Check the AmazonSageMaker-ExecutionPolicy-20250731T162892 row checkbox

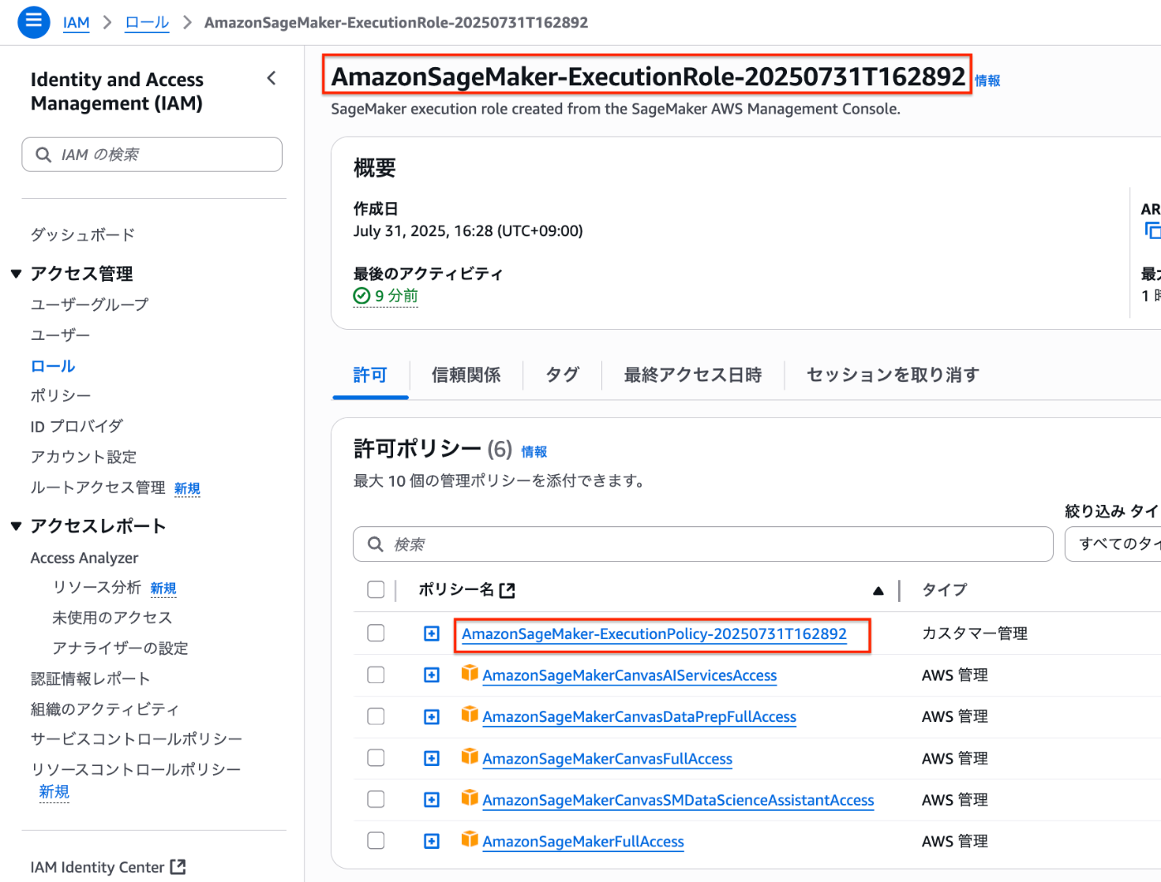coord(376,633)
